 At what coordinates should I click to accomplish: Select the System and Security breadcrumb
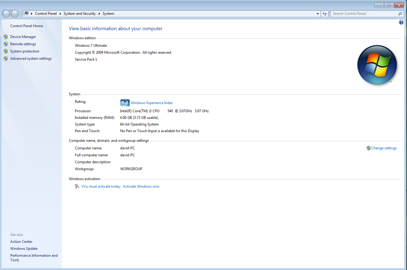tap(80, 14)
